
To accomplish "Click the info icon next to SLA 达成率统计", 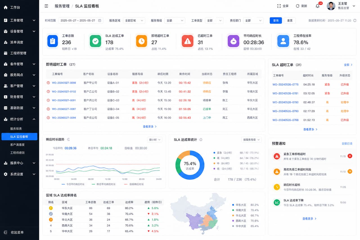I will click(201, 140).
